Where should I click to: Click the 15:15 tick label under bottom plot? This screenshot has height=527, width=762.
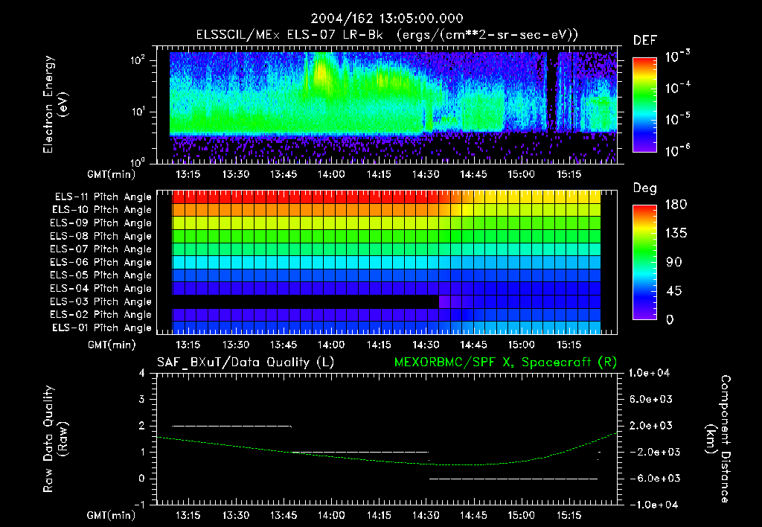[x=569, y=515]
